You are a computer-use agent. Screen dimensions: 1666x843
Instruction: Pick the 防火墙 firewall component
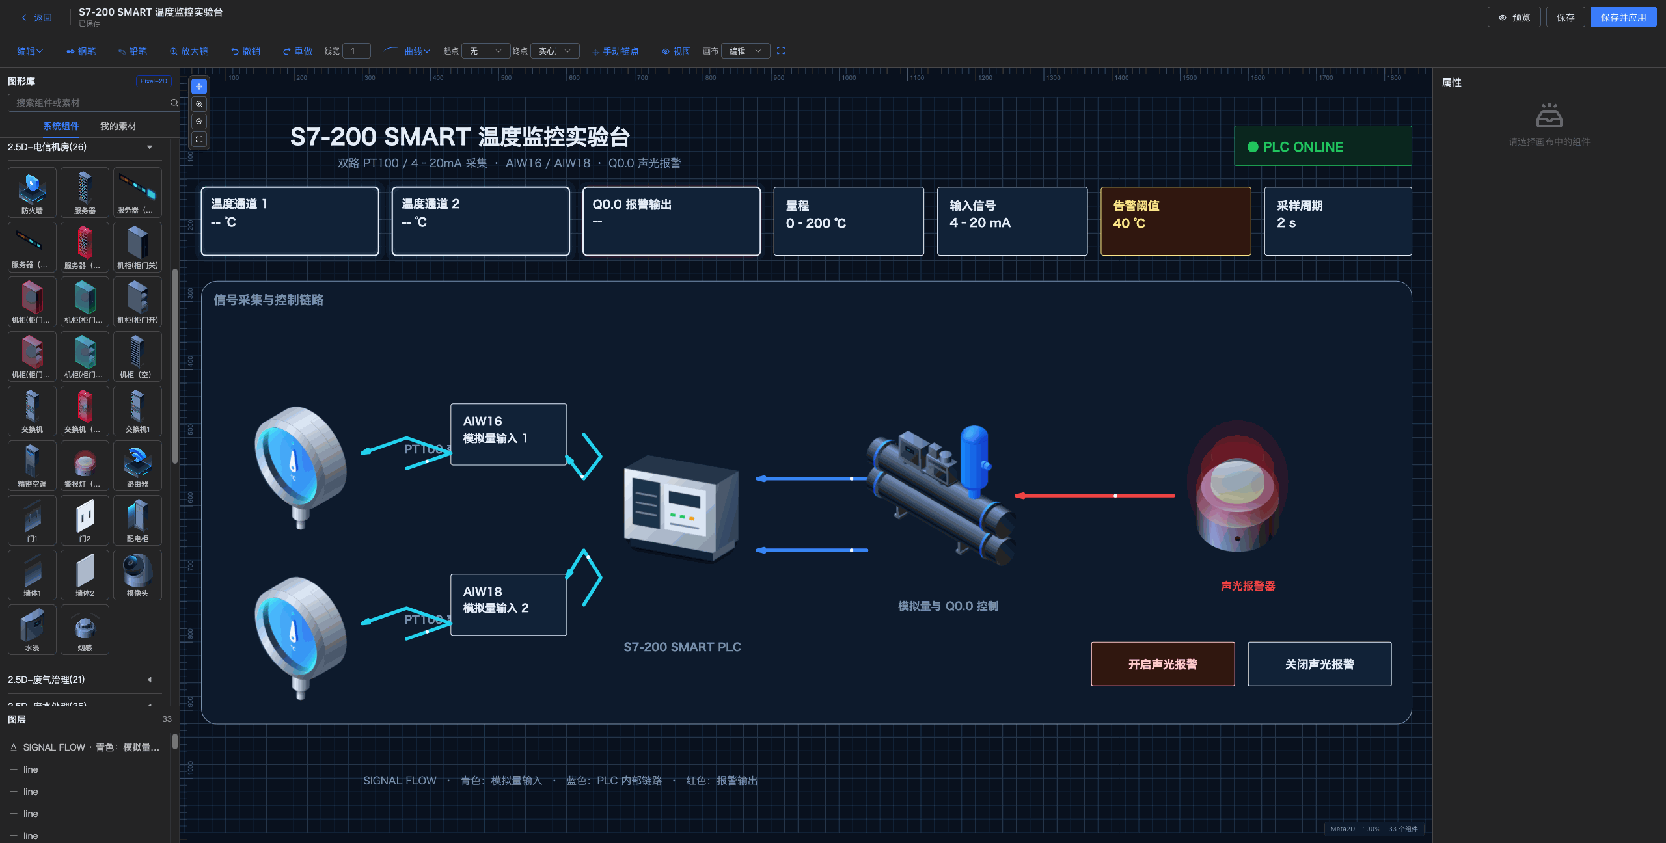[32, 193]
